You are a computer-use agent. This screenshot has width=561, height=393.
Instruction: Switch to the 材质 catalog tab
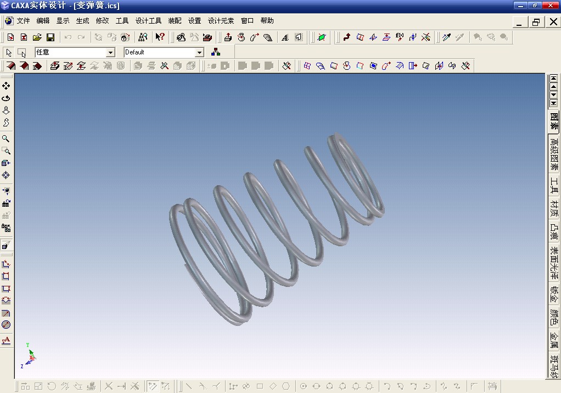pos(554,209)
